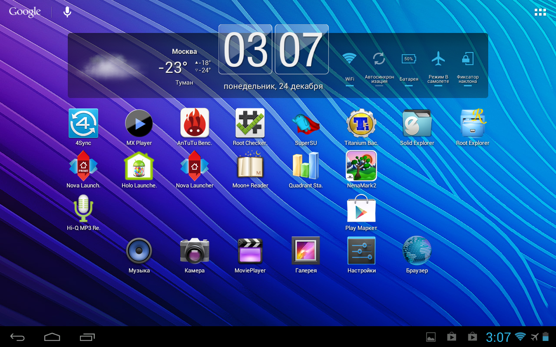Screen dimensions: 556x347
Task: Open Titanium Backup app
Action: [x=361, y=124]
